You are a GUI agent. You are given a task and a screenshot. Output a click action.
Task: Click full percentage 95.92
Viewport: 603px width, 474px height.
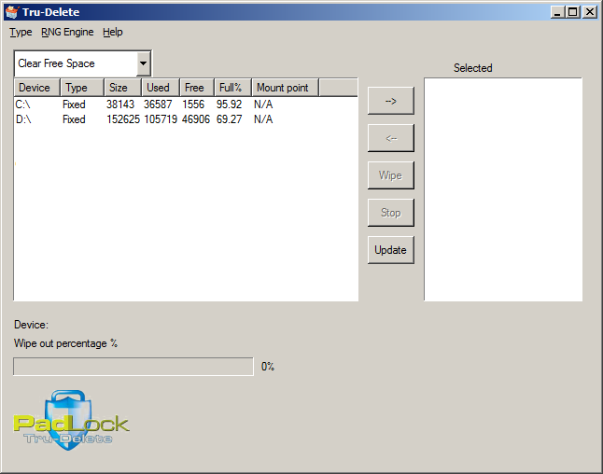click(229, 105)
